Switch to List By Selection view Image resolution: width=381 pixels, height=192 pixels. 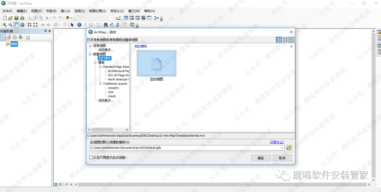(21, 37)
